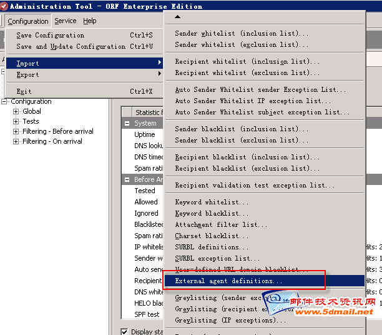Expand Filtering - Before arrival node
The image size is (382, 335).
click(16, 131)
